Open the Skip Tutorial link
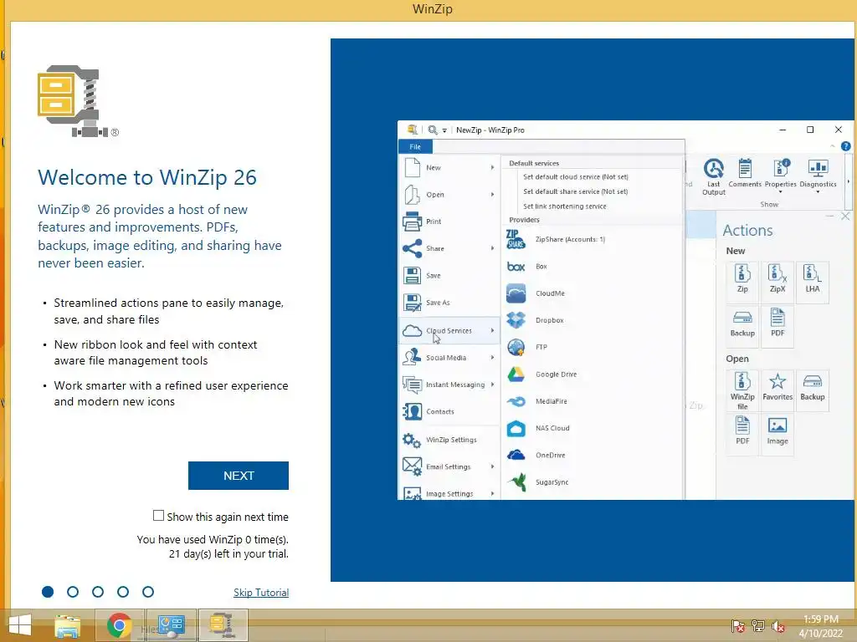Viewport: 857px width, 642px height. (x=261, y=593)
